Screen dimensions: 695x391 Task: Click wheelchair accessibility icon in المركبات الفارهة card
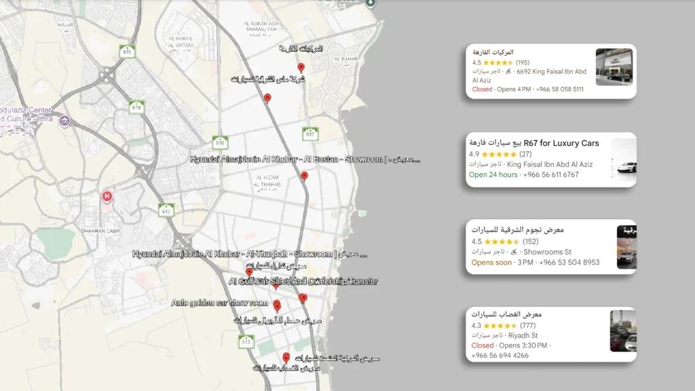(508, 71)
